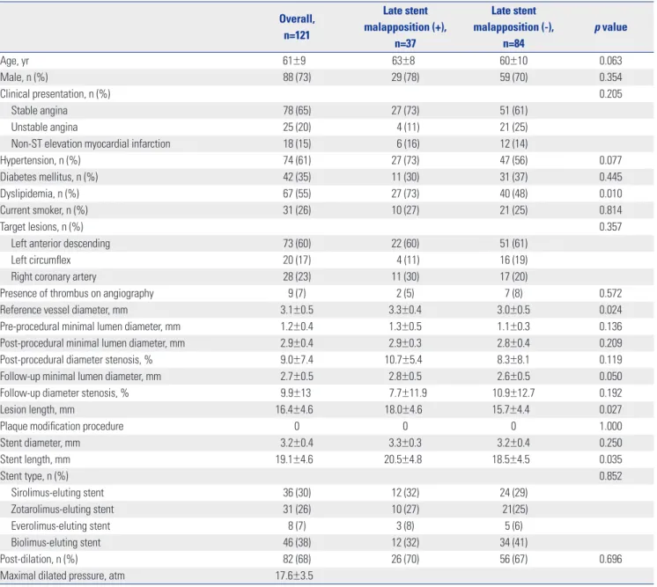657x587 pixels.
Task: Click Left anterior descending overall 73 (60)
Action: (x=297, y=244)
